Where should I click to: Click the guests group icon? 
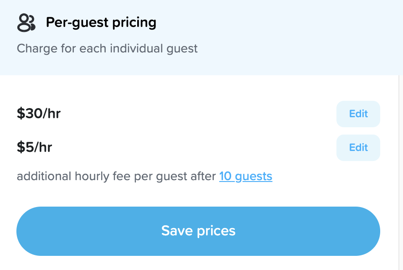coord(26,22)
